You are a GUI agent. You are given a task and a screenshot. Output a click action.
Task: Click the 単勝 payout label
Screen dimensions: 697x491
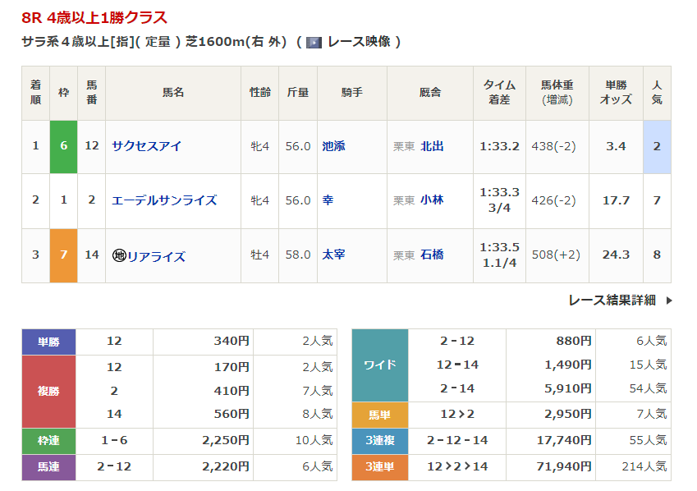[x=48, y=342]
